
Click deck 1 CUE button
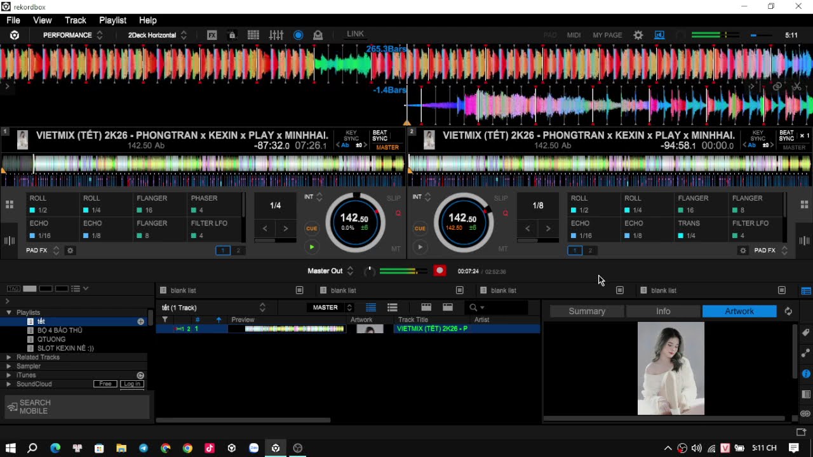coord(311,228)
